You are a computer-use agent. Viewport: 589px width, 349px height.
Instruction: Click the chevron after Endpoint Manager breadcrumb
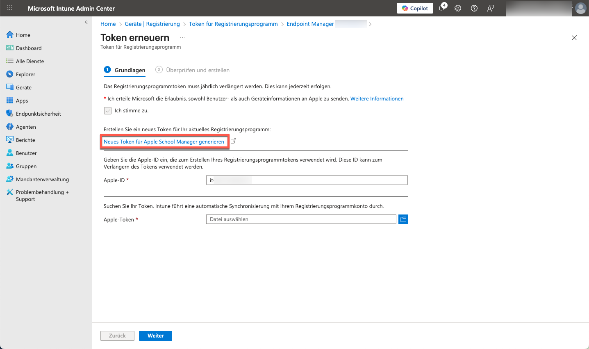coord(370,24)
